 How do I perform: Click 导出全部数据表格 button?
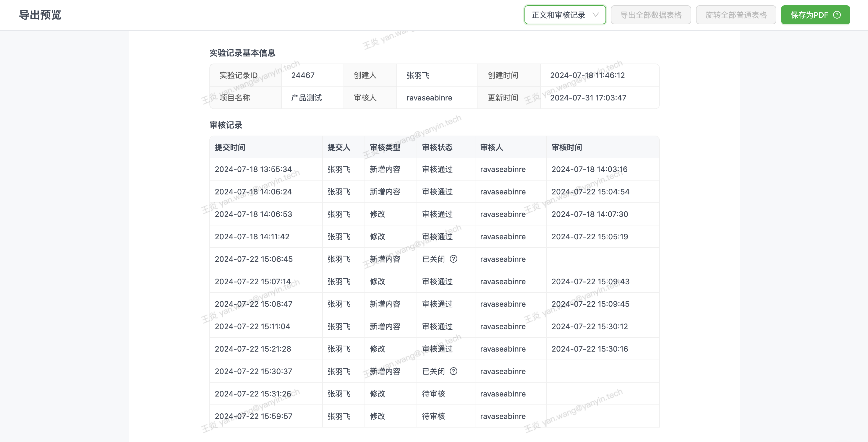(x=651, y=15)
